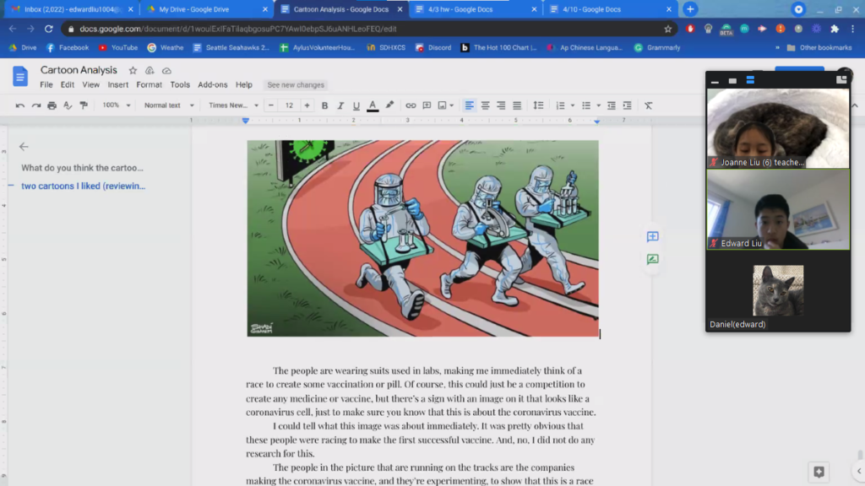Viewport: 865px width, 486px height.
Task: Set left text alignment
Action: 469,105
